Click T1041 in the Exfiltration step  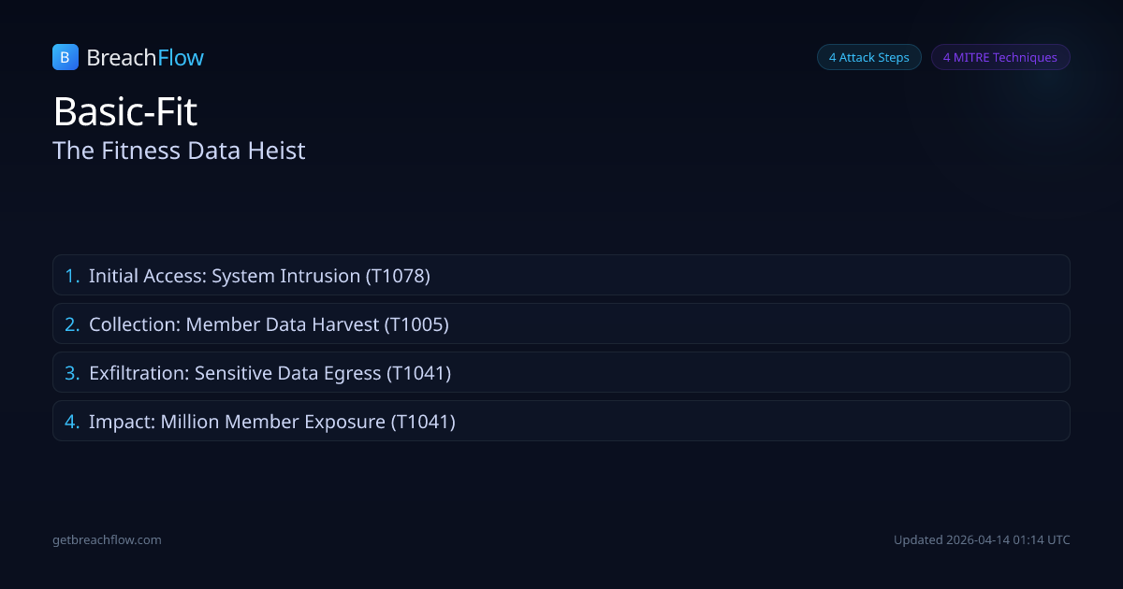419,373
